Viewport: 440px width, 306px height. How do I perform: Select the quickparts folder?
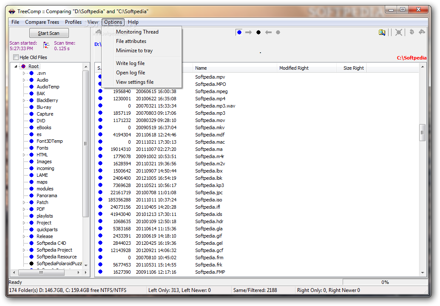[x=47, y=229]
